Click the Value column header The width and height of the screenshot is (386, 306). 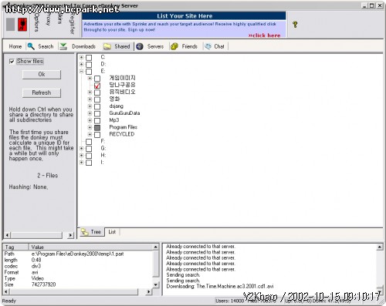click(90, 247)
